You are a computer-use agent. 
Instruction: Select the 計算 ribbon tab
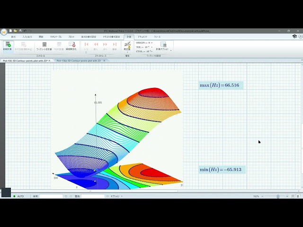(x=129, y=37)
